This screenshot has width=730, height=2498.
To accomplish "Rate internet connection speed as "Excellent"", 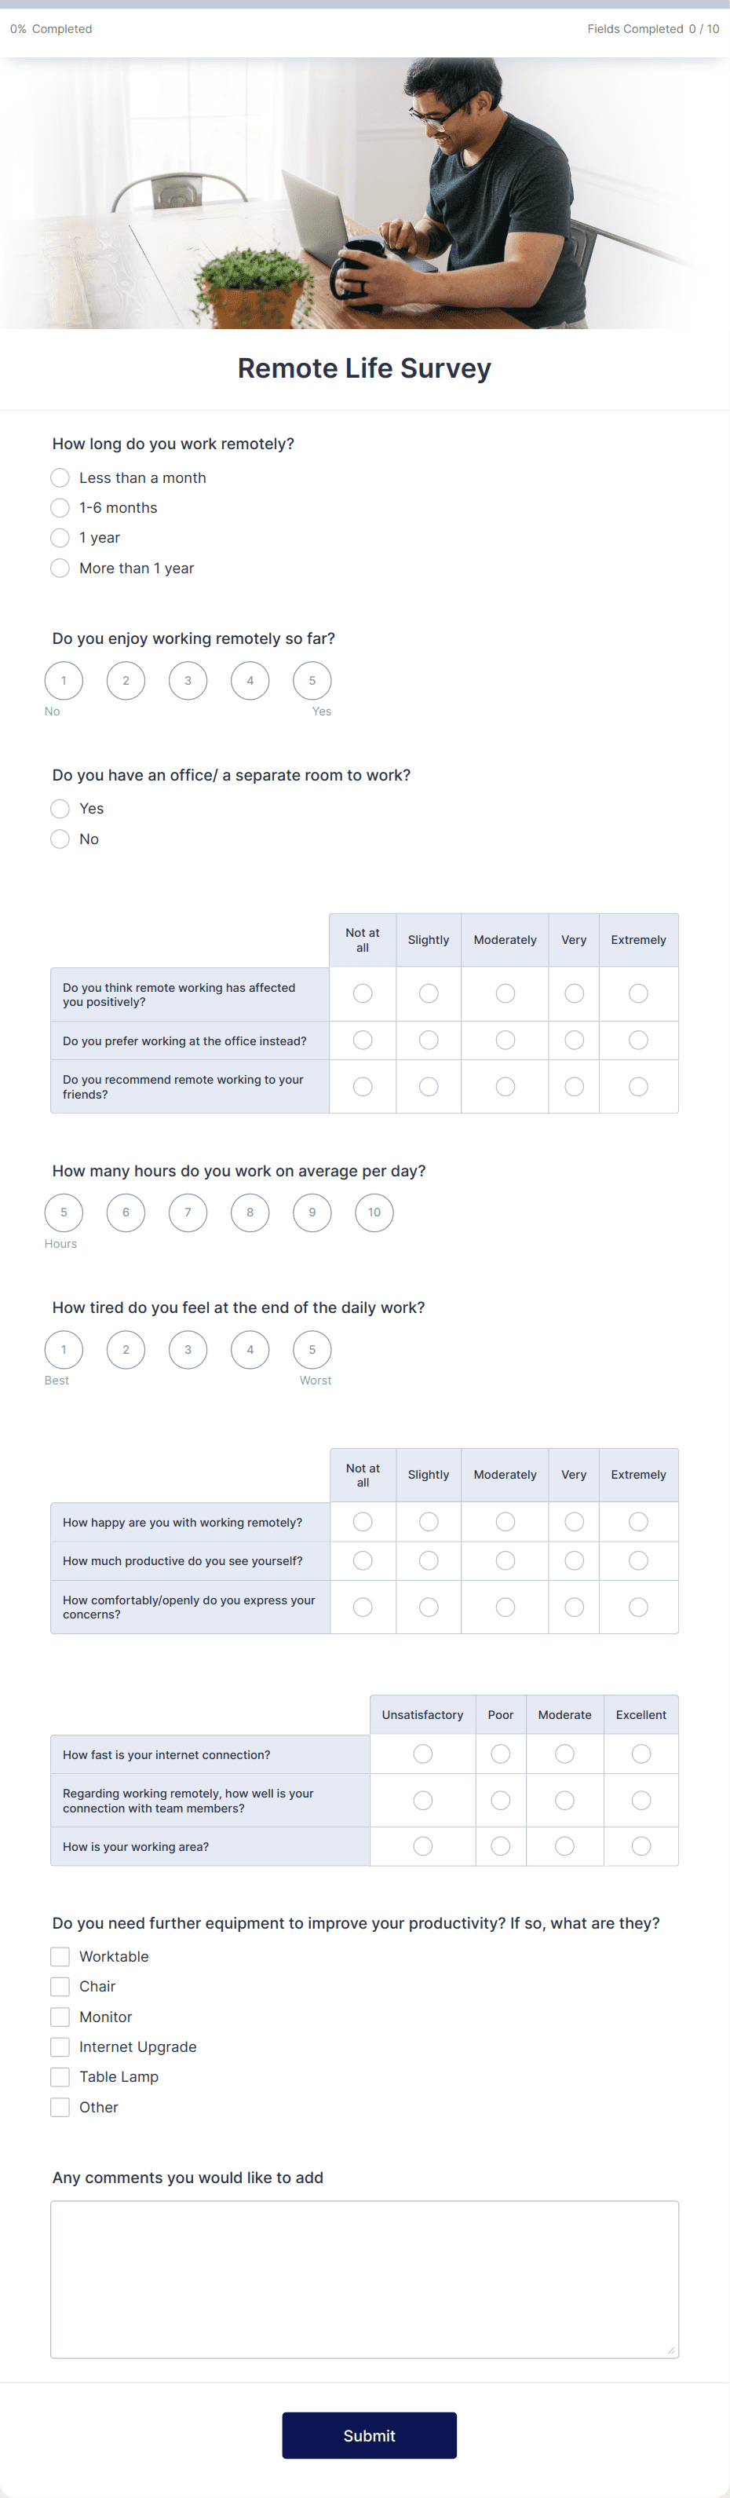I will (x=641, y=1754).
